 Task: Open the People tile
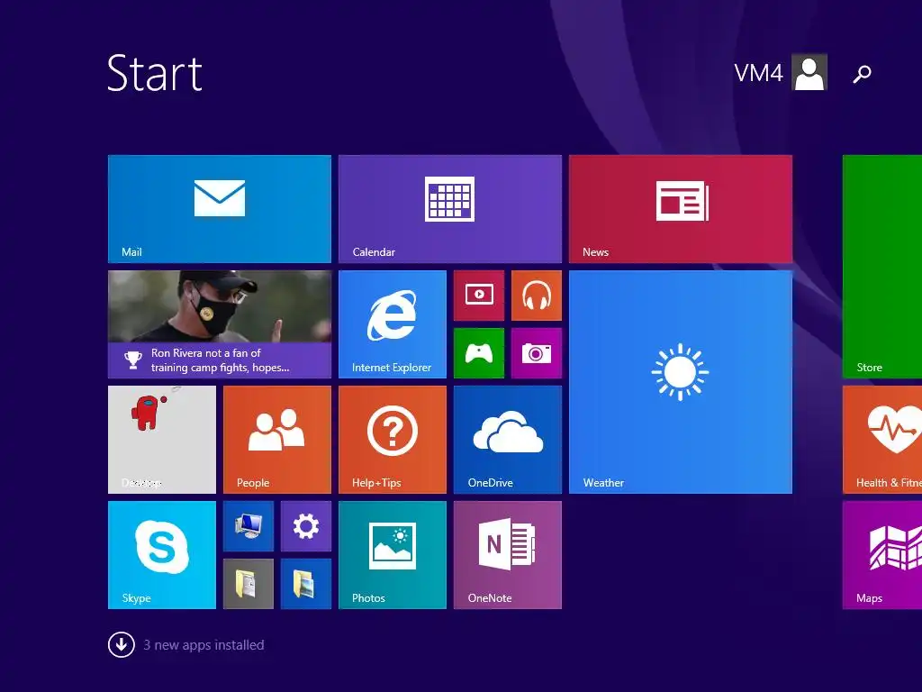277,440
